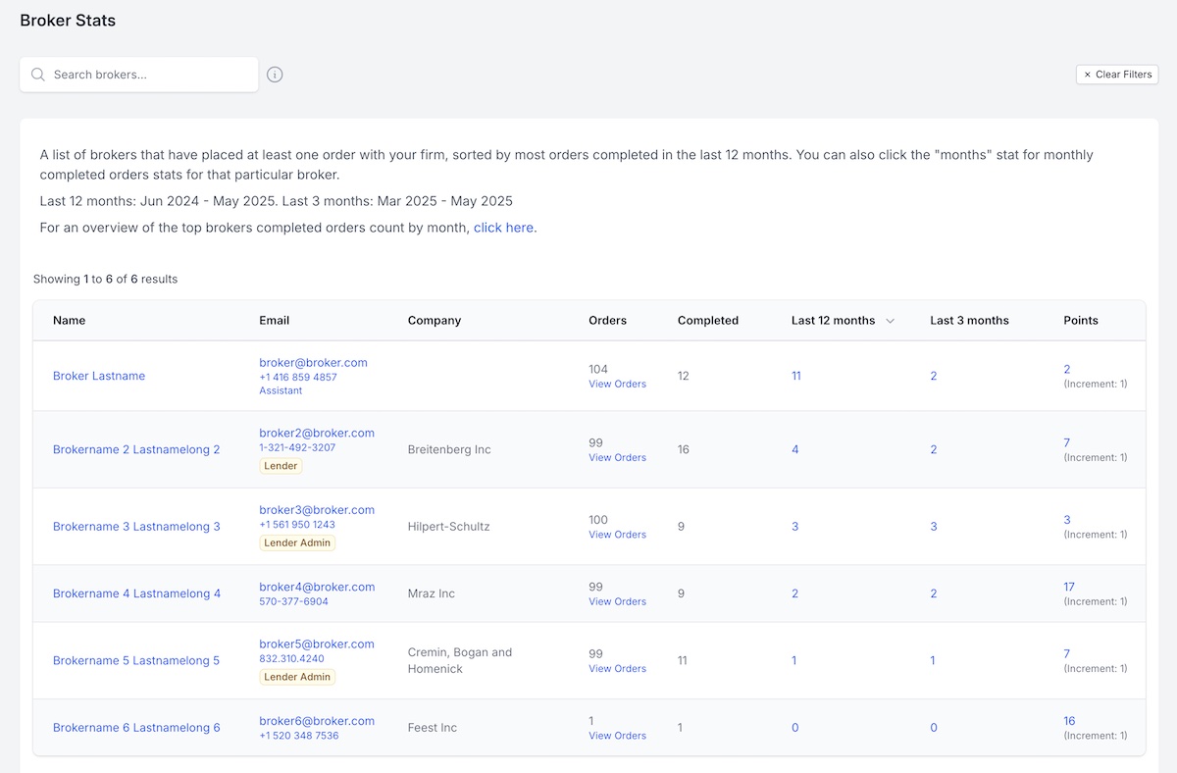View Orders for Broker Lastname
This screenshot has height=773, width=1177.
[617, 384]
